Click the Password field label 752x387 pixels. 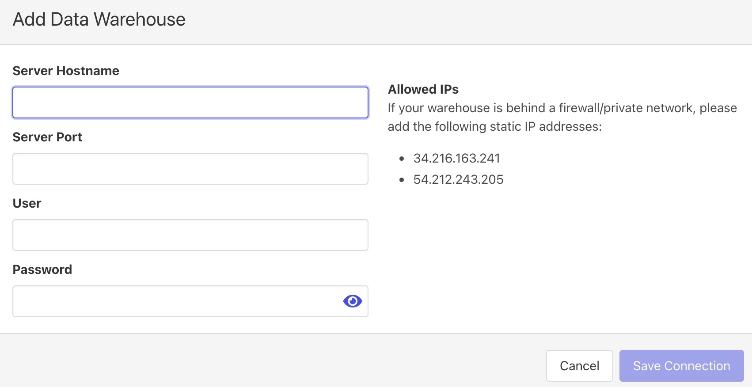42,269
